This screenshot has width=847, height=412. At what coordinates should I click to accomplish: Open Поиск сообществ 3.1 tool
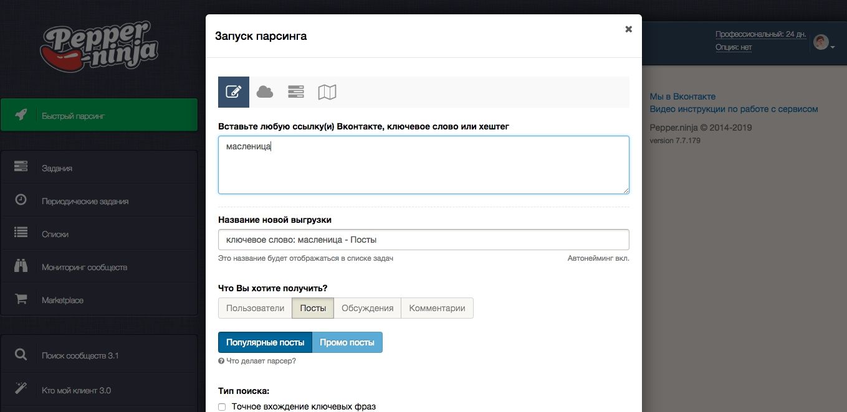tap(99, 355)
